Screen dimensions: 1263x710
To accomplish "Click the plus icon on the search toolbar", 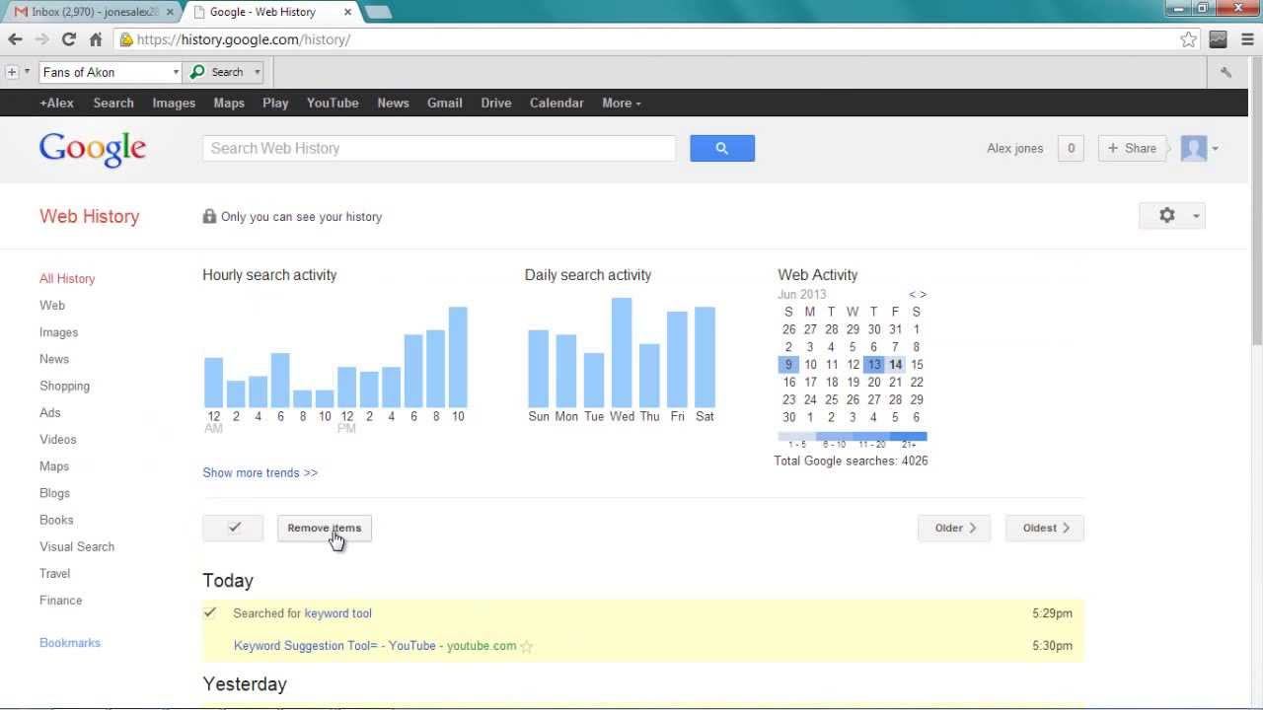I will pyautogui.click(x=12, y=72).
